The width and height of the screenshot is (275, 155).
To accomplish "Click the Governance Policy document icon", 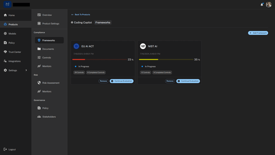I will click(x=39, y=108).
